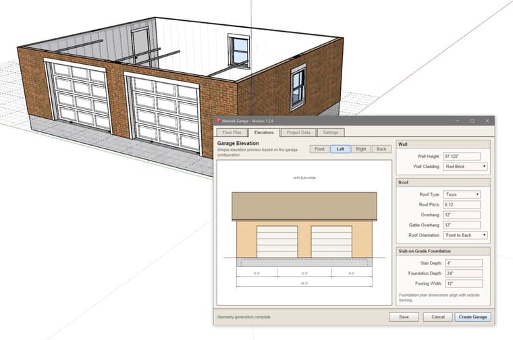This screenshot has width=513, height=340.
Task: Show the Right elevation view
Action: tap(361, 149)
